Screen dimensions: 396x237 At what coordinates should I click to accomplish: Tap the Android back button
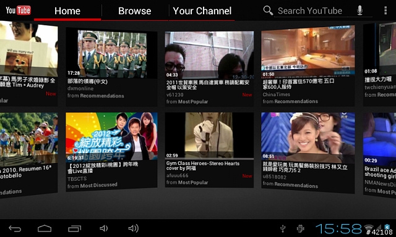[x=15, y=228]
